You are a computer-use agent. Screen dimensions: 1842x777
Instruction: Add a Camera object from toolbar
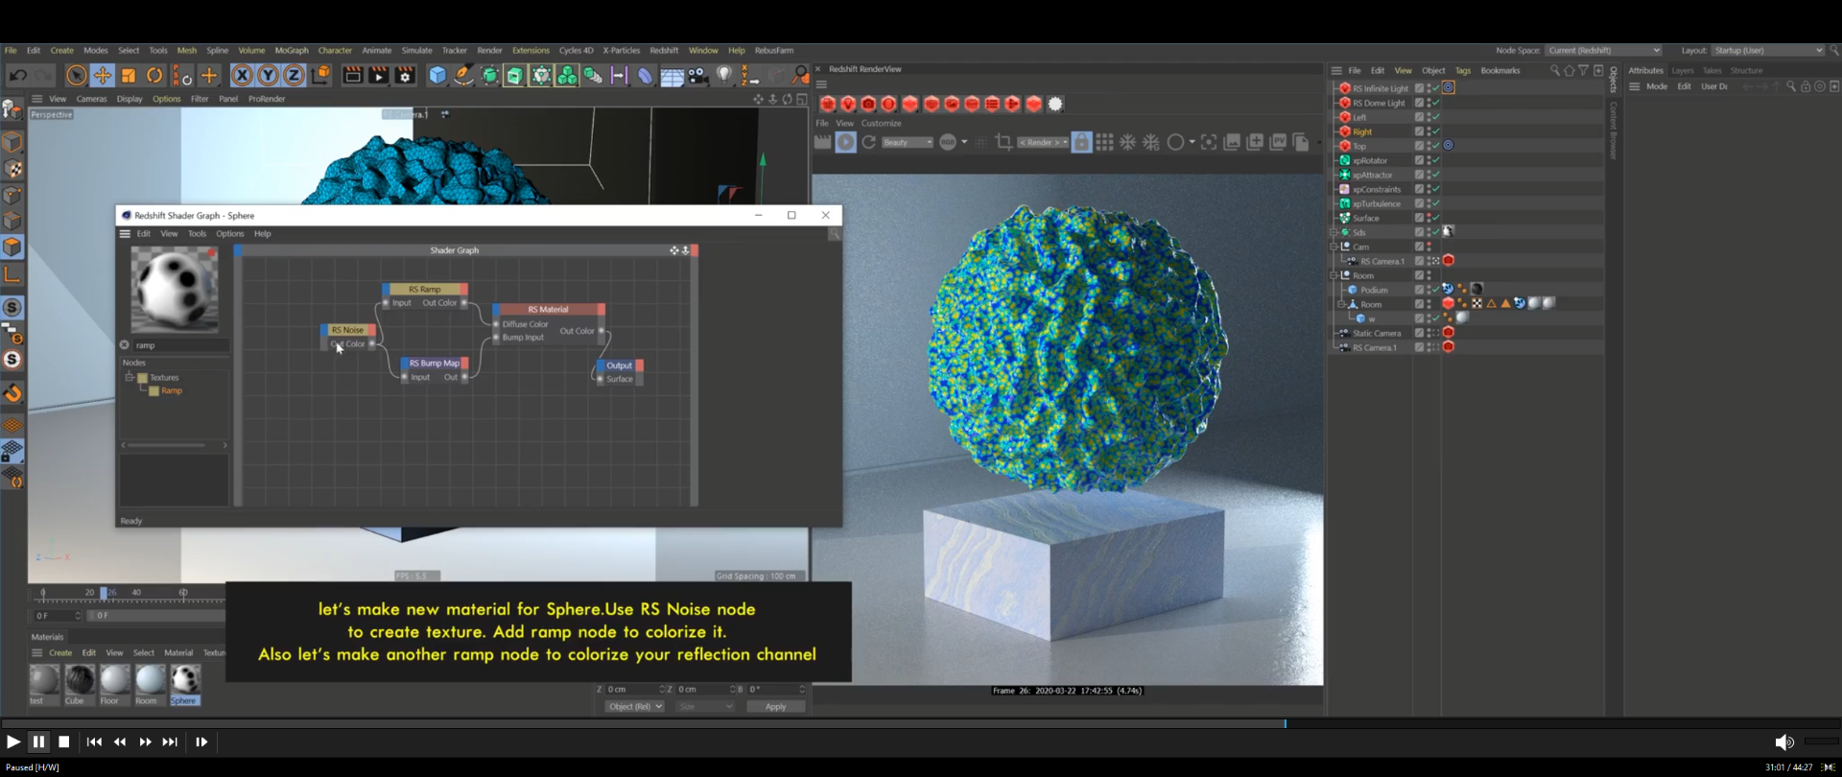click(698, 75)
